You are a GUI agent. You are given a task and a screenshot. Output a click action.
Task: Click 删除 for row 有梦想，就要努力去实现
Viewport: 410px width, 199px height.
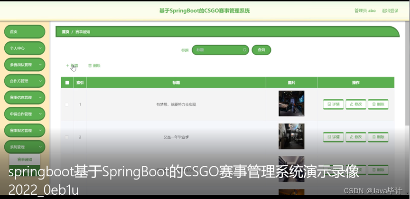[x=378, y=104]
